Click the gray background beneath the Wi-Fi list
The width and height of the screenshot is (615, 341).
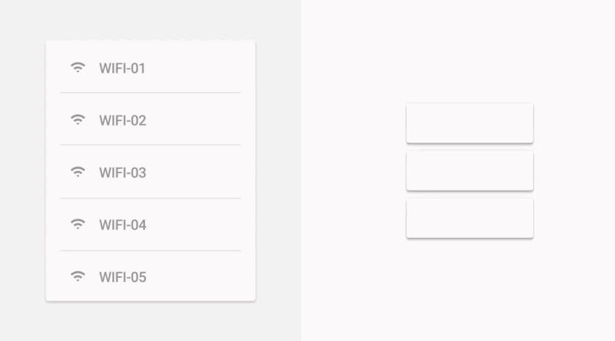pos(150,322)
